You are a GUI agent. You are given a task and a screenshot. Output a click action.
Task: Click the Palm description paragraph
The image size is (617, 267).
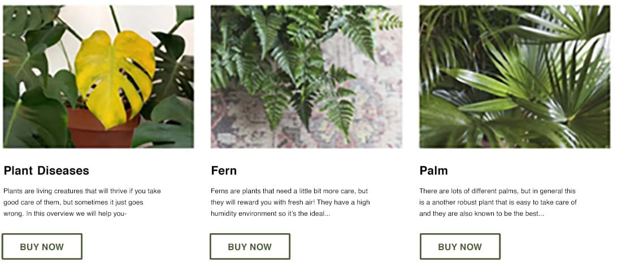point(498,202)
